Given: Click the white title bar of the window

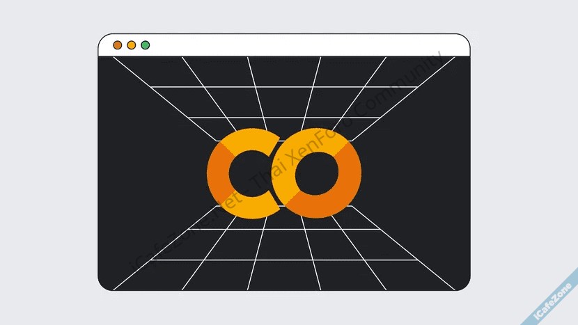Looking at the screenshot, I should coord(292,45).
